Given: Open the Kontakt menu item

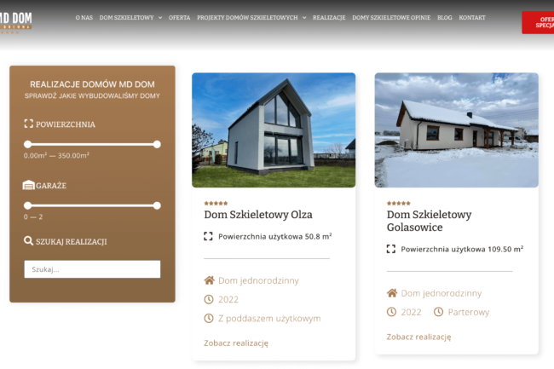Looking at the screenshot, I should [x=472, y=17].
